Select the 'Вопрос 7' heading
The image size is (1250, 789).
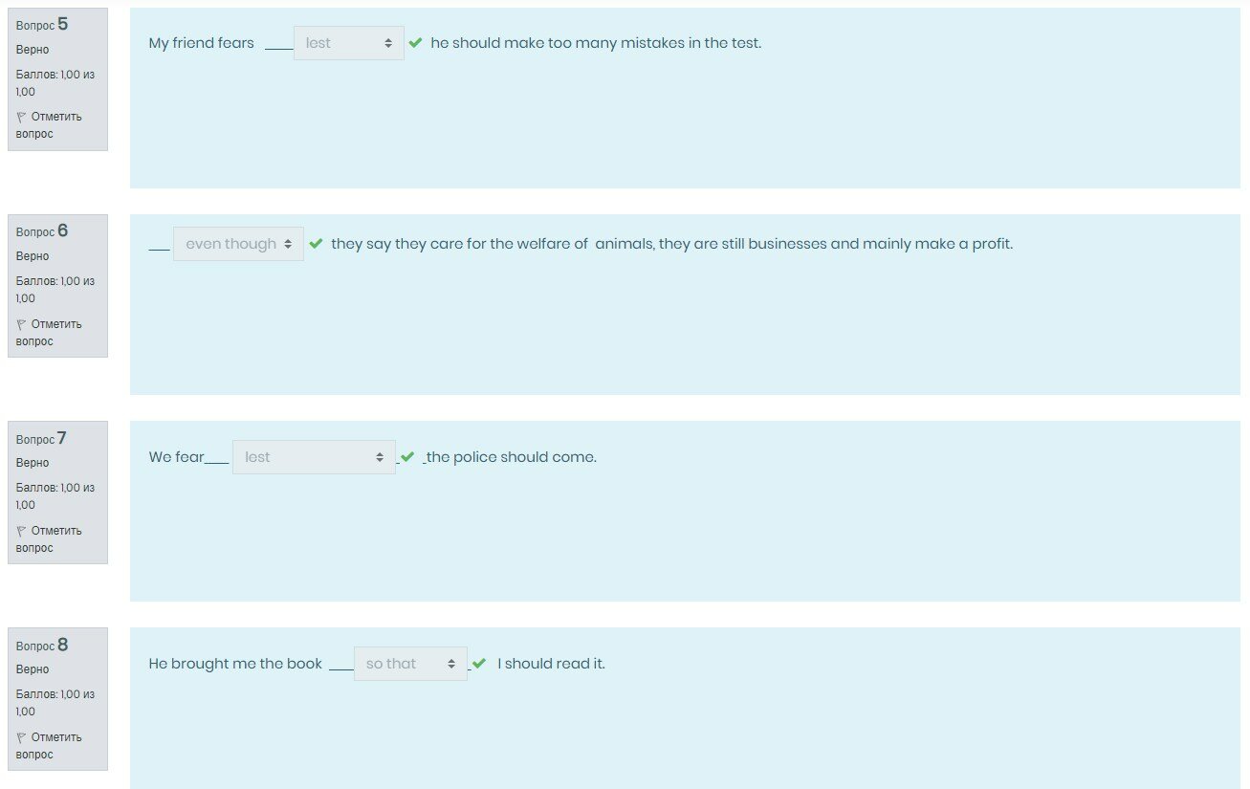[42, 439]
